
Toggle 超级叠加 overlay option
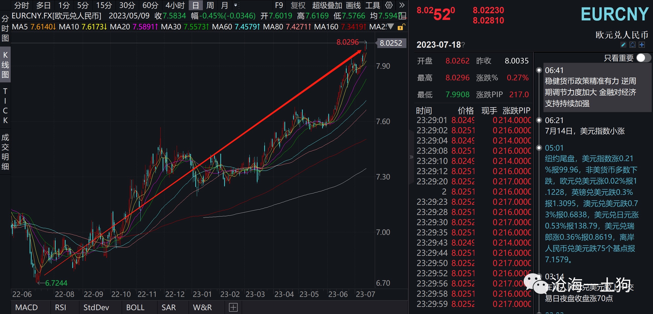coord(327,5)
